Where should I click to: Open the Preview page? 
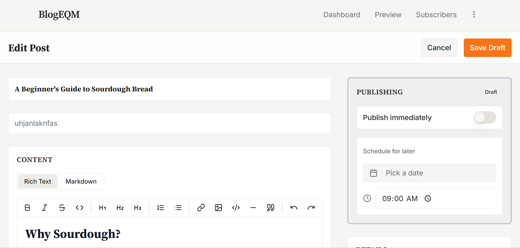[x=388, y=15]
